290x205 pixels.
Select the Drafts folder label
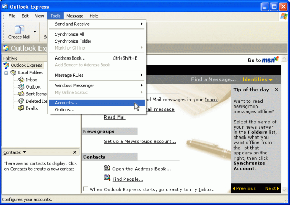pos(32,109)
